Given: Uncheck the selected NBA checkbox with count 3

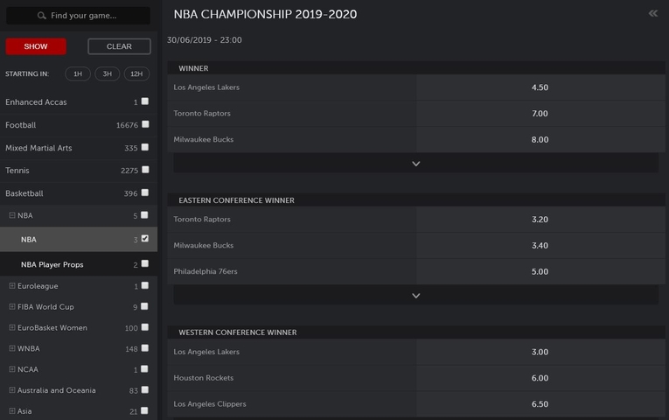Looking at the screenshot, I should coord(145,239).
